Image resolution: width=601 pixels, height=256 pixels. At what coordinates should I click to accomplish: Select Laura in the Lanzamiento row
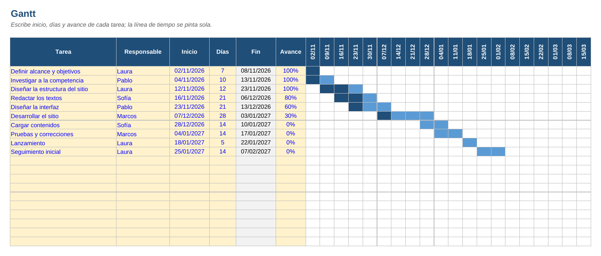click(x=143, y=143)
